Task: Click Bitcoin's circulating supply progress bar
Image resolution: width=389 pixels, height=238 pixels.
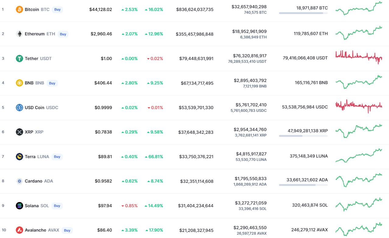Action: point(303,13)
